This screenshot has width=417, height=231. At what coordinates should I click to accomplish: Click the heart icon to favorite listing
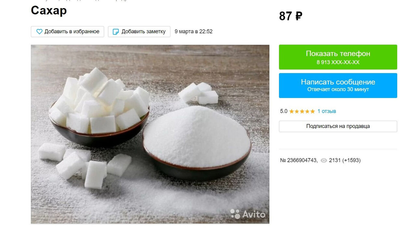coord(39,32)
